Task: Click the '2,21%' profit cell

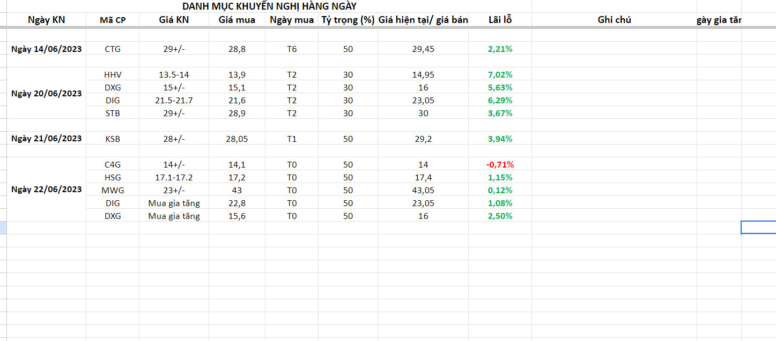Action: [500, 49]
